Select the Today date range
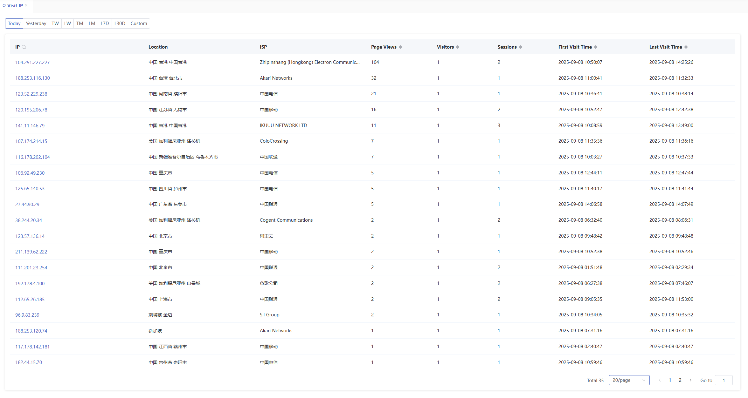 coord(14,24)
